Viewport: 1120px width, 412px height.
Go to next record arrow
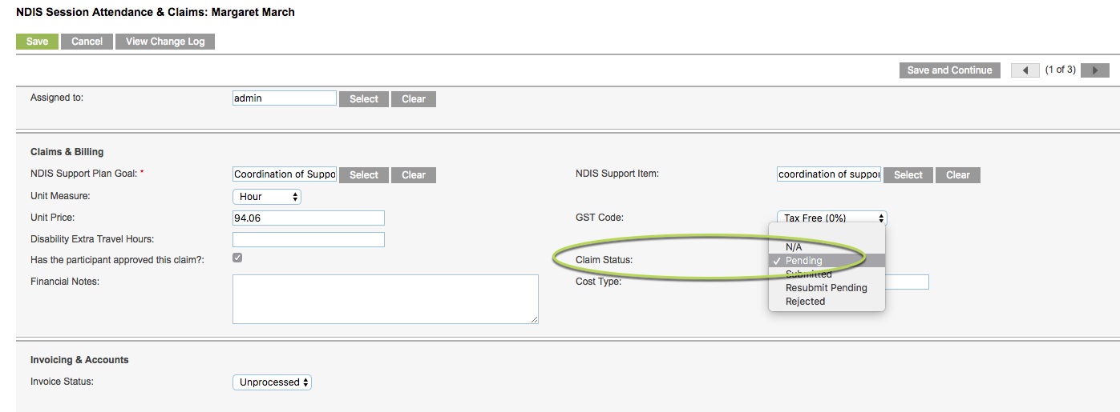[1095, 70]
